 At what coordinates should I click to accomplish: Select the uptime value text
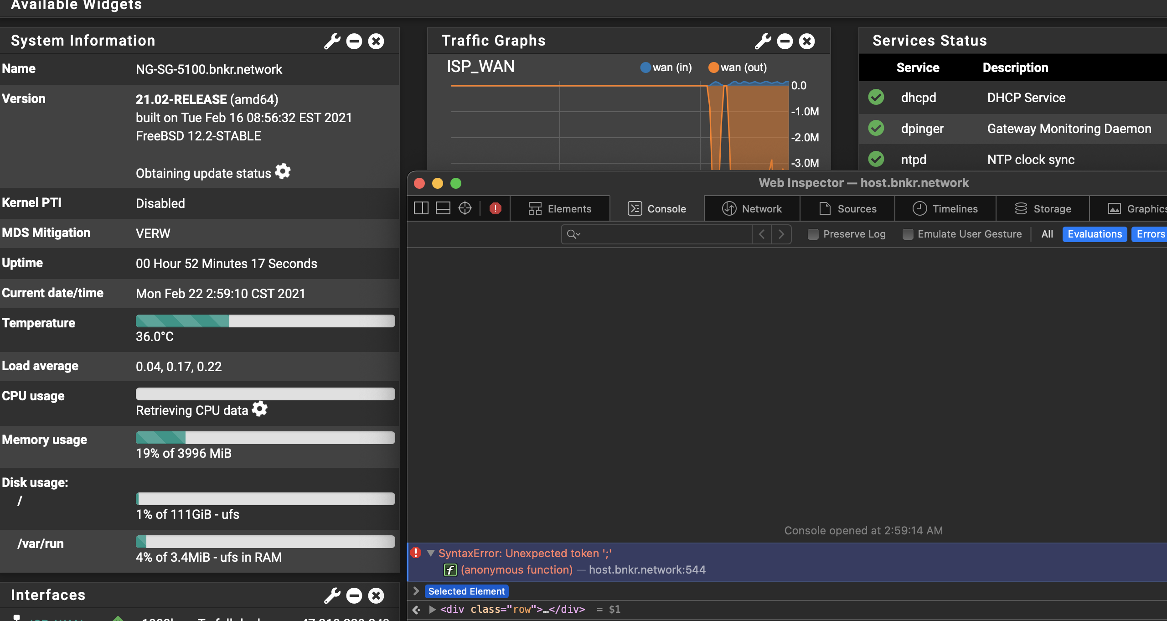[x=227, y=264]
